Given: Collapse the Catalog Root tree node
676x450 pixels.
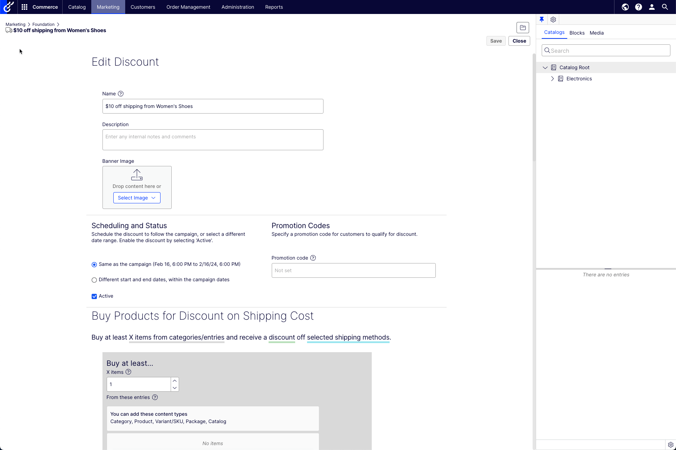Looking at the screenshot, I should 545,67.
